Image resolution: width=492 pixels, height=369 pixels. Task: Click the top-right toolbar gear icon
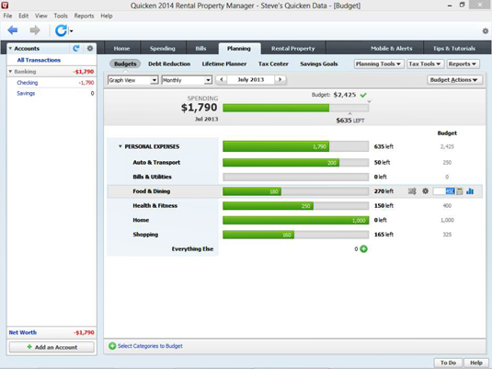(486, 30)
